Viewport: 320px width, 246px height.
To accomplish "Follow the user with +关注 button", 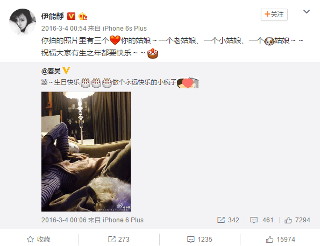I will [x=274, y=15].
